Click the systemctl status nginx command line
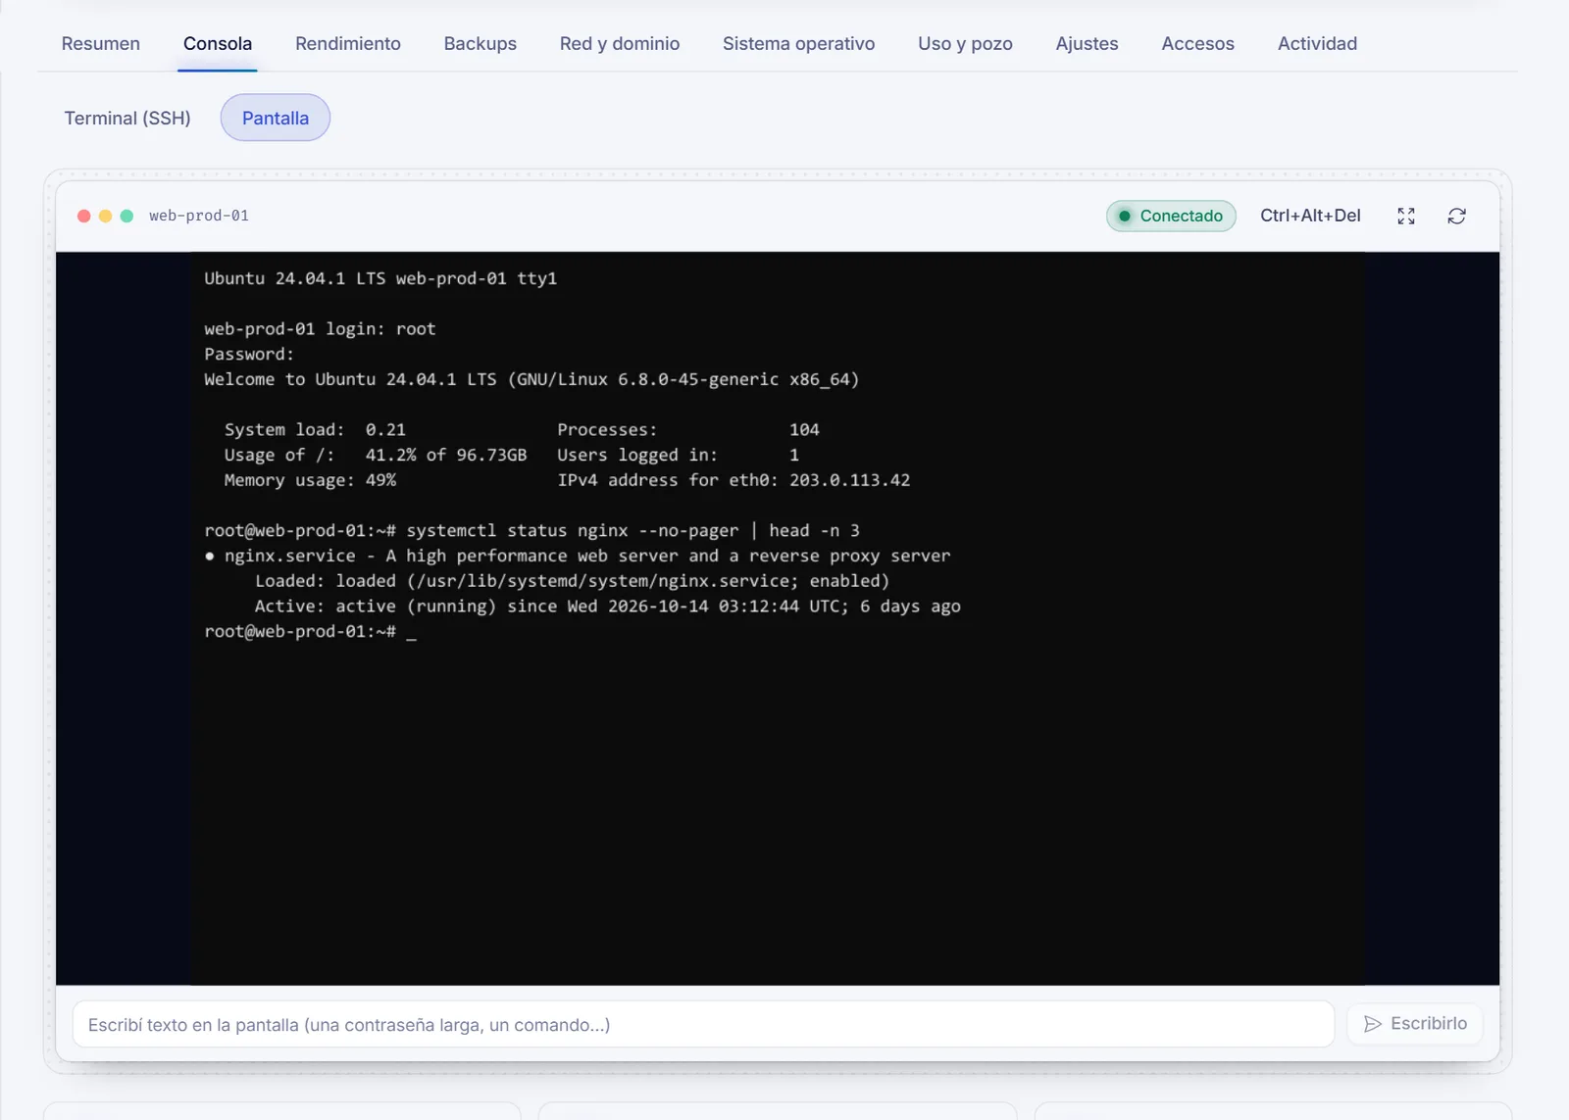Image resolution: width=1569 pixels, height=1120 pixels. tap(531, 530)
